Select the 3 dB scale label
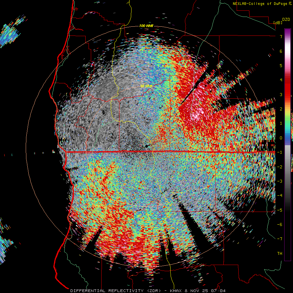 point(281,94)
